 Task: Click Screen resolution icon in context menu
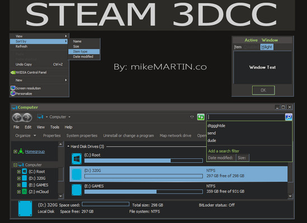coord(13,88)
